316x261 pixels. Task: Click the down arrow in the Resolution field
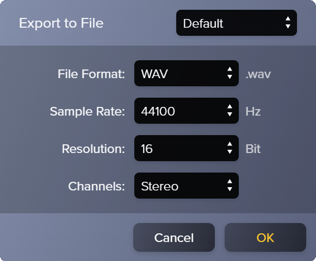(230, 151)
